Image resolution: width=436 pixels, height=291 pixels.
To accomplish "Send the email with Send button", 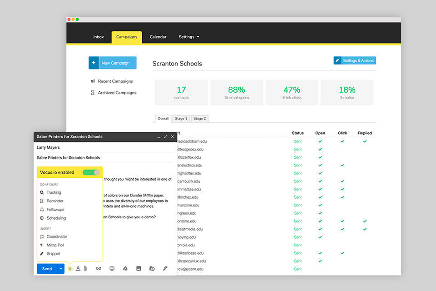I will [47, 269].
